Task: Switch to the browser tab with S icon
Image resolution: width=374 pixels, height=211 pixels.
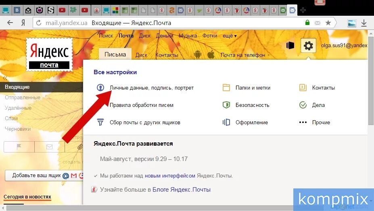Action: [51, 10]
